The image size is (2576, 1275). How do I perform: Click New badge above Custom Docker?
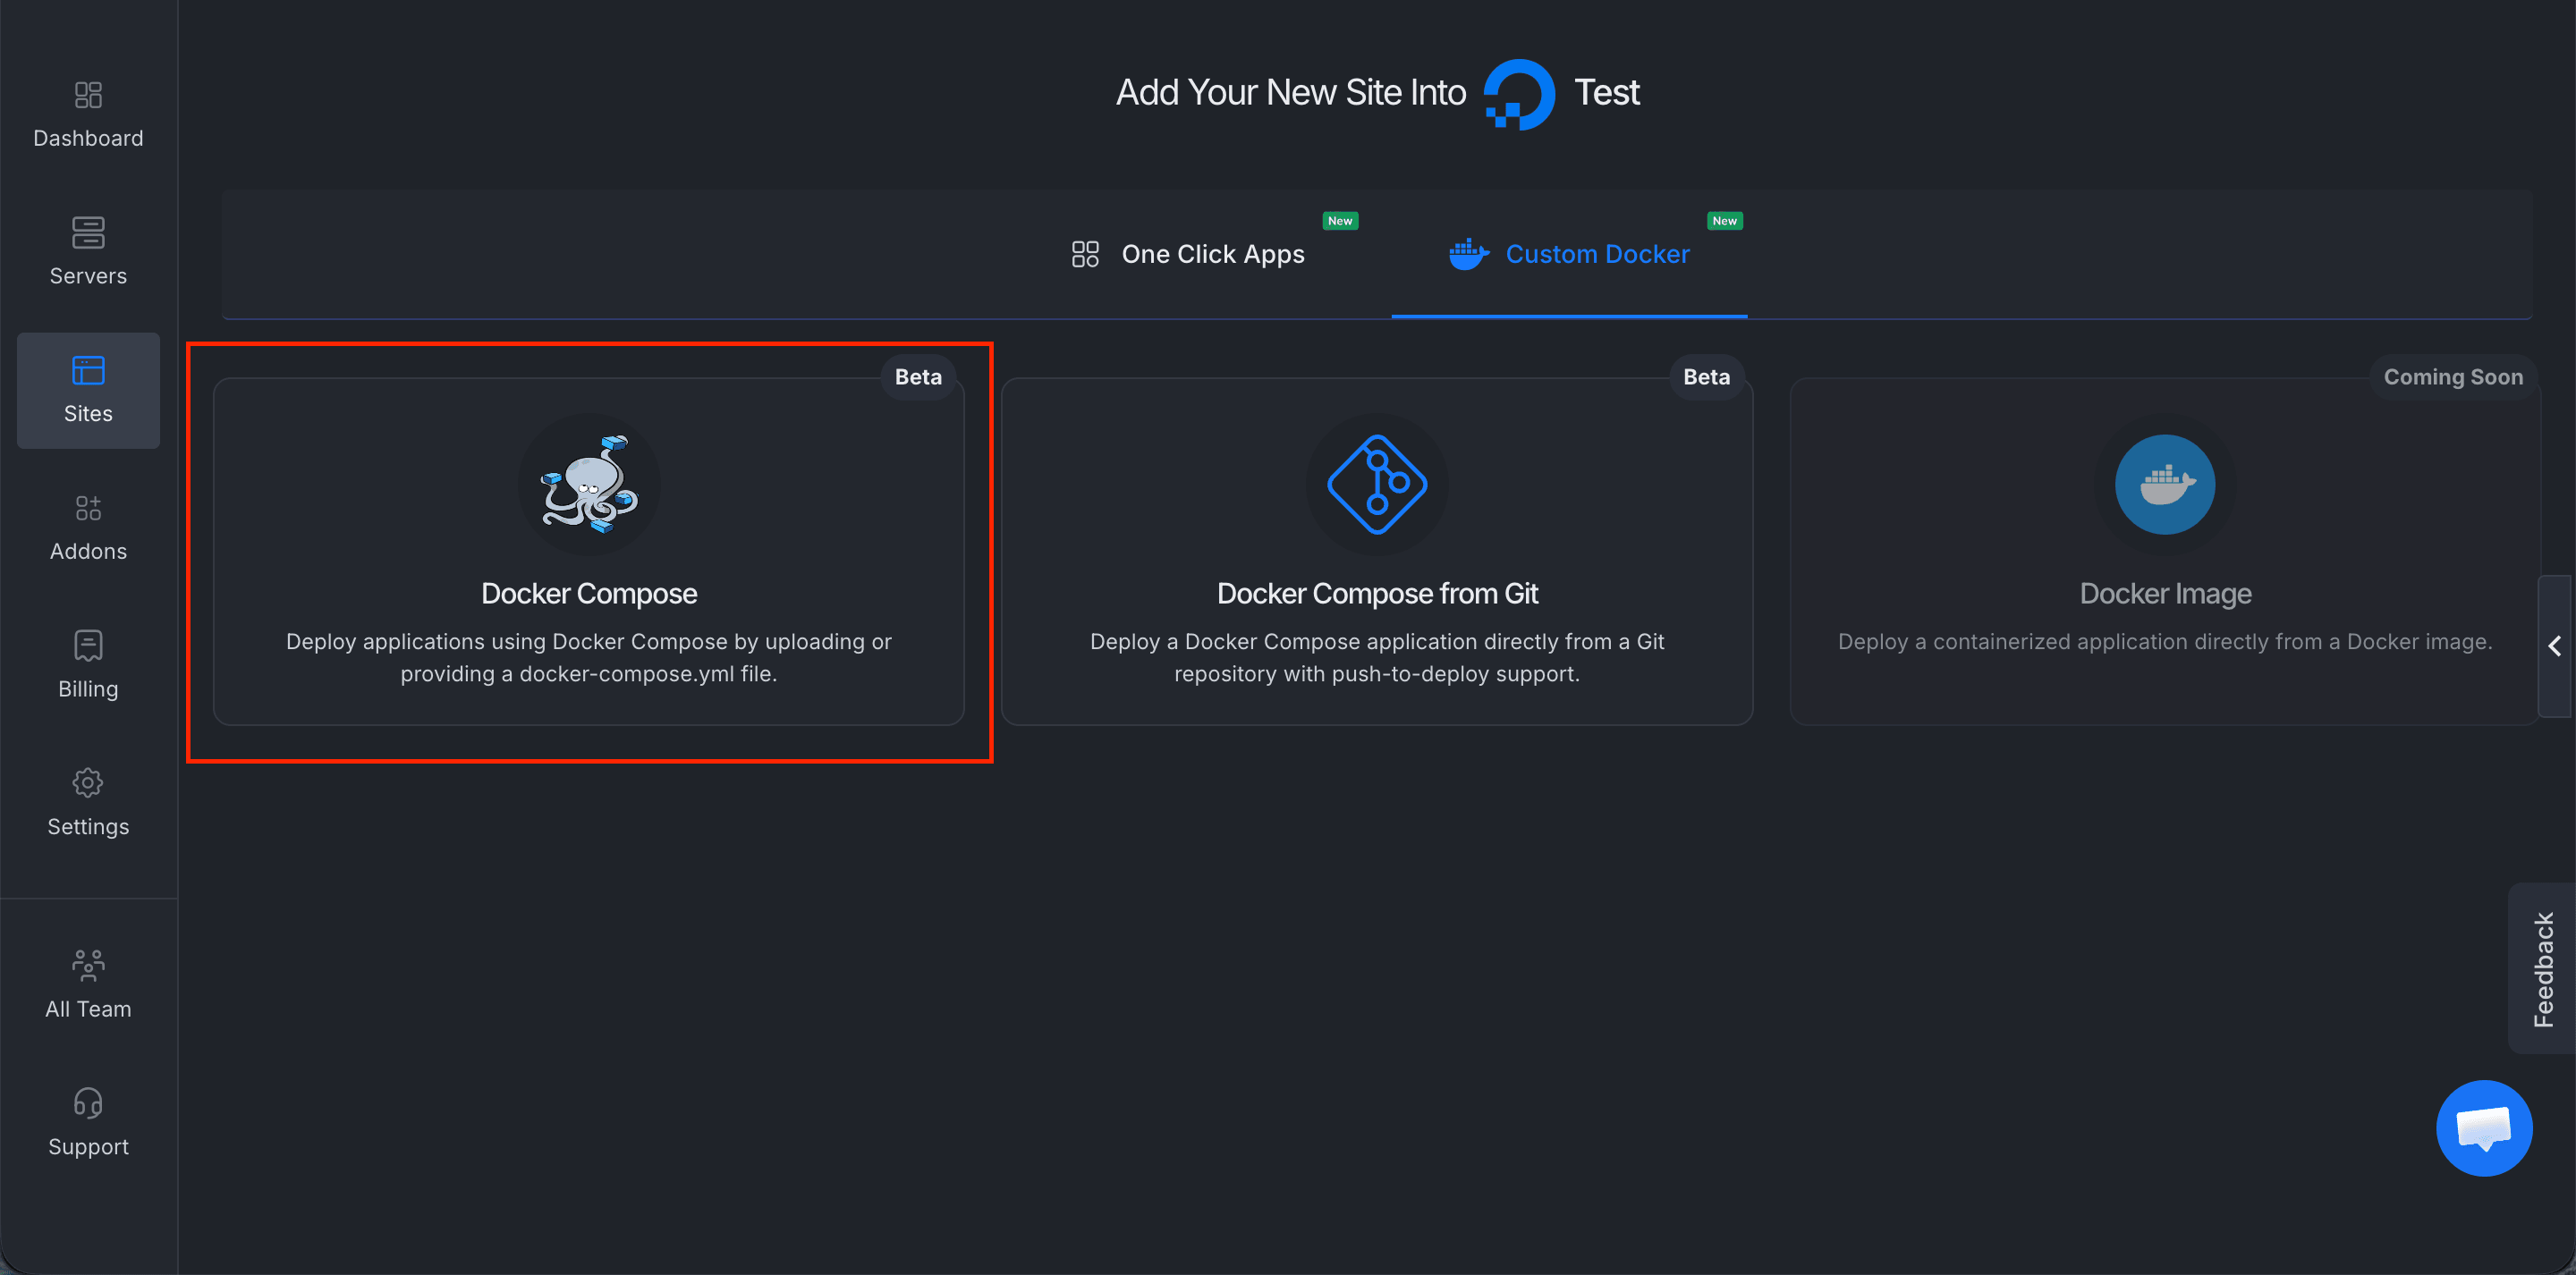1724,221
